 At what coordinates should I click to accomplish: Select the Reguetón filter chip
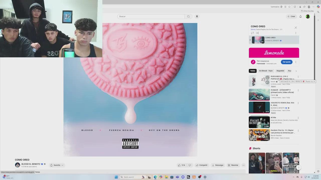[280, 71]
